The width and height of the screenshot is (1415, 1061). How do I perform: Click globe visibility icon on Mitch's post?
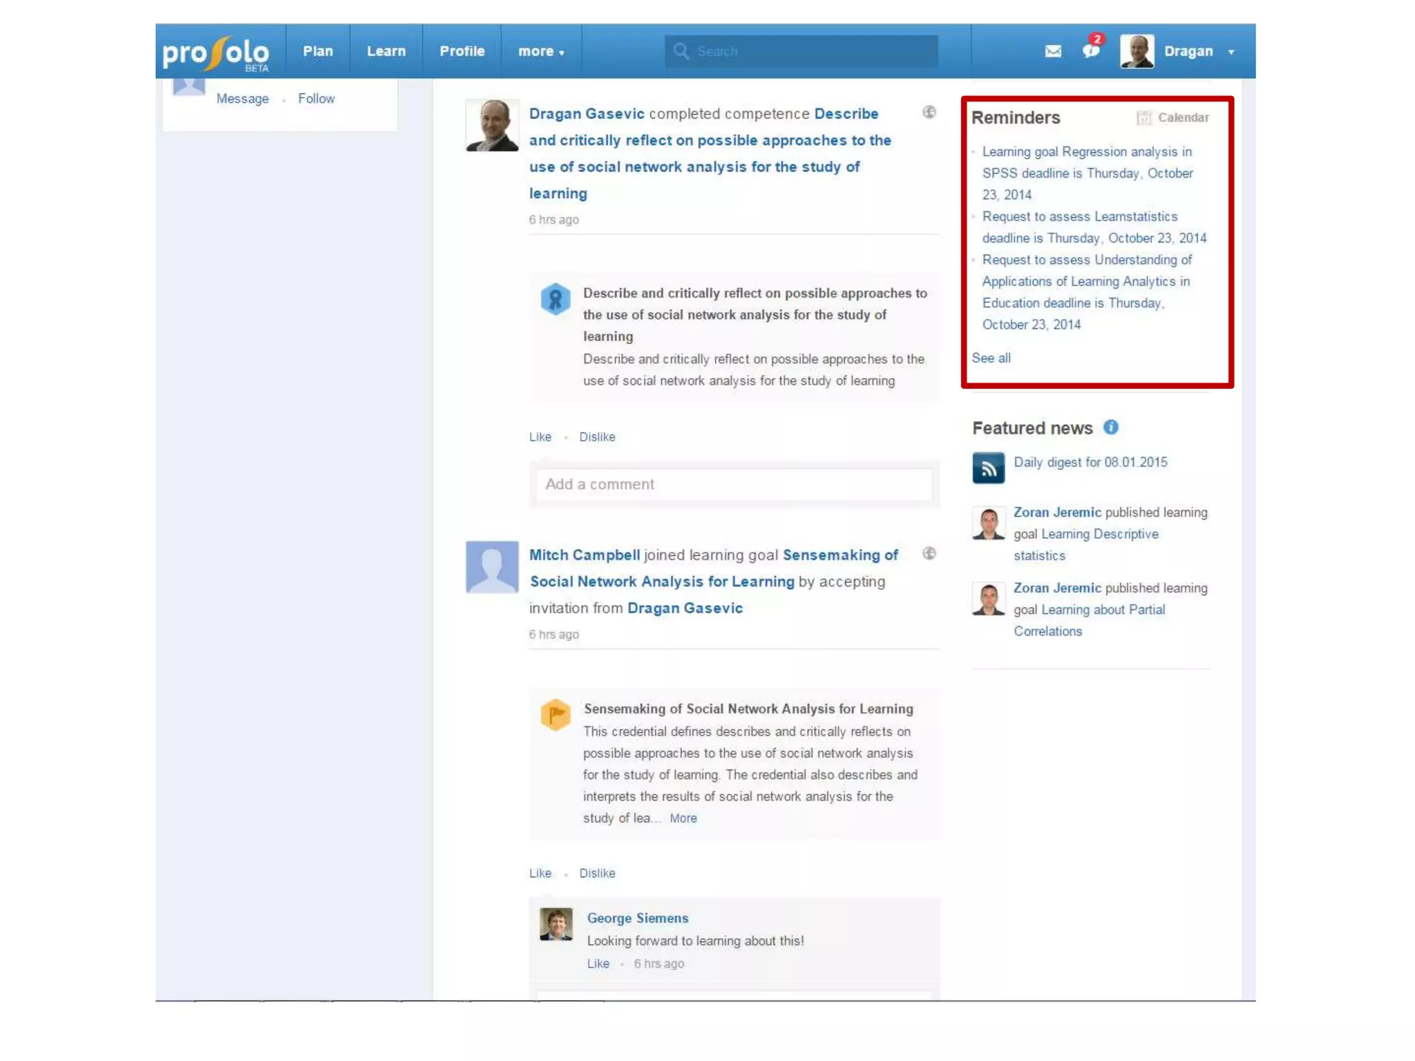pos(929,553)
